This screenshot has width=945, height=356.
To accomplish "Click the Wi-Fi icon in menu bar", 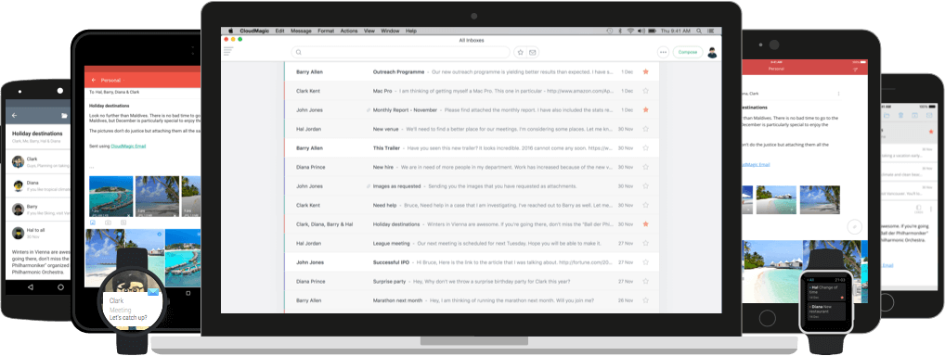I will click(x=630, y=31).
